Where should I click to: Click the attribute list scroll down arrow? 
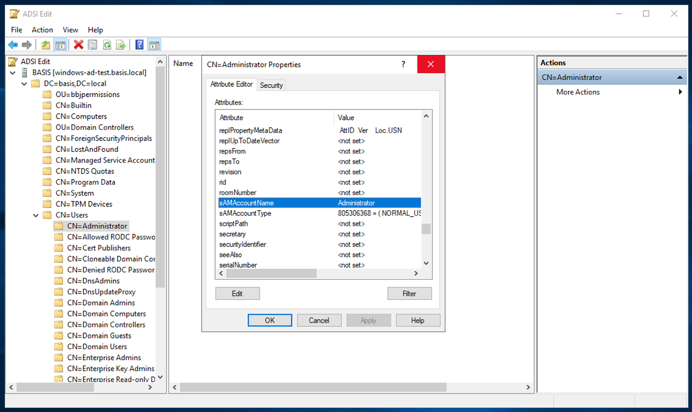[426, 263]
